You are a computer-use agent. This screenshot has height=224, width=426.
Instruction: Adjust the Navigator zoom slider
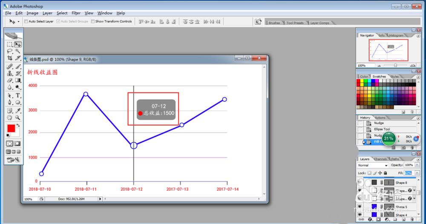(x=396, y=66)
